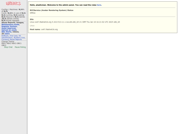Open the rules via the 'here' link
The image size is (178, 134).
pyautogui.click(x=99, y=5)
